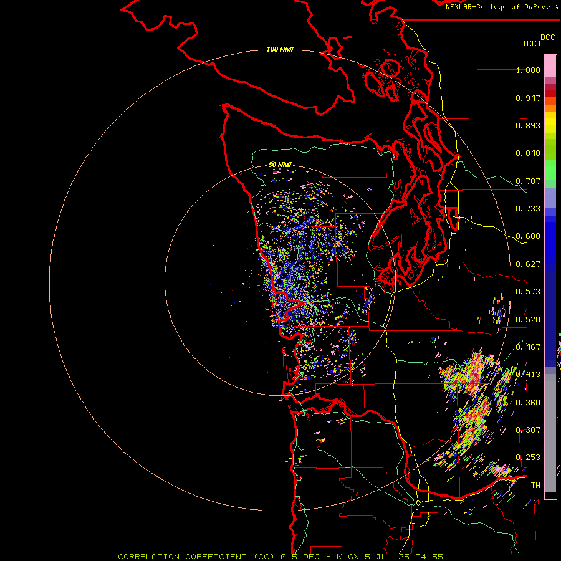This screenshot has width=561, height=561.
Task: Click the KLGX station identifier in the caption
Action: pyautogui.click(x=348, y=557)
